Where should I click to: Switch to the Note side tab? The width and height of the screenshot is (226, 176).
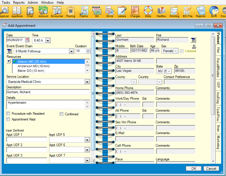point(218,128)
